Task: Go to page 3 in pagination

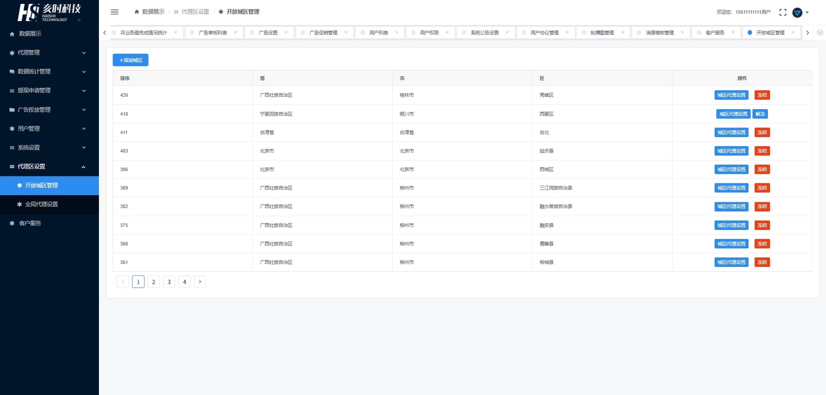Action: pos(169,282)
